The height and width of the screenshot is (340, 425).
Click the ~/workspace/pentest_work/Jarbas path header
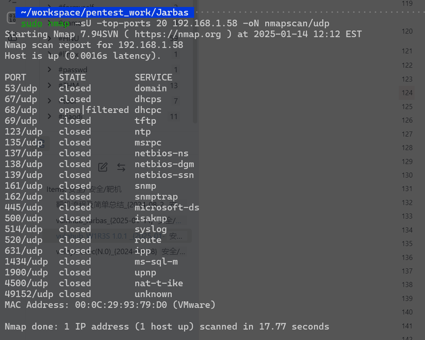tap(105, 12)
